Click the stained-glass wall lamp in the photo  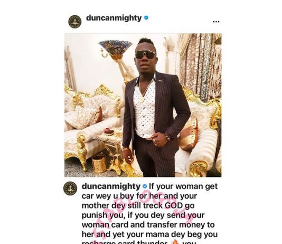[115, 48]
